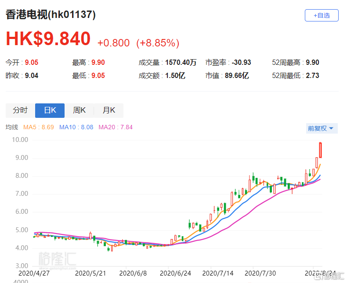
Task: Click the stock title 香港电视(hk01137)
Action: point(51,15)
